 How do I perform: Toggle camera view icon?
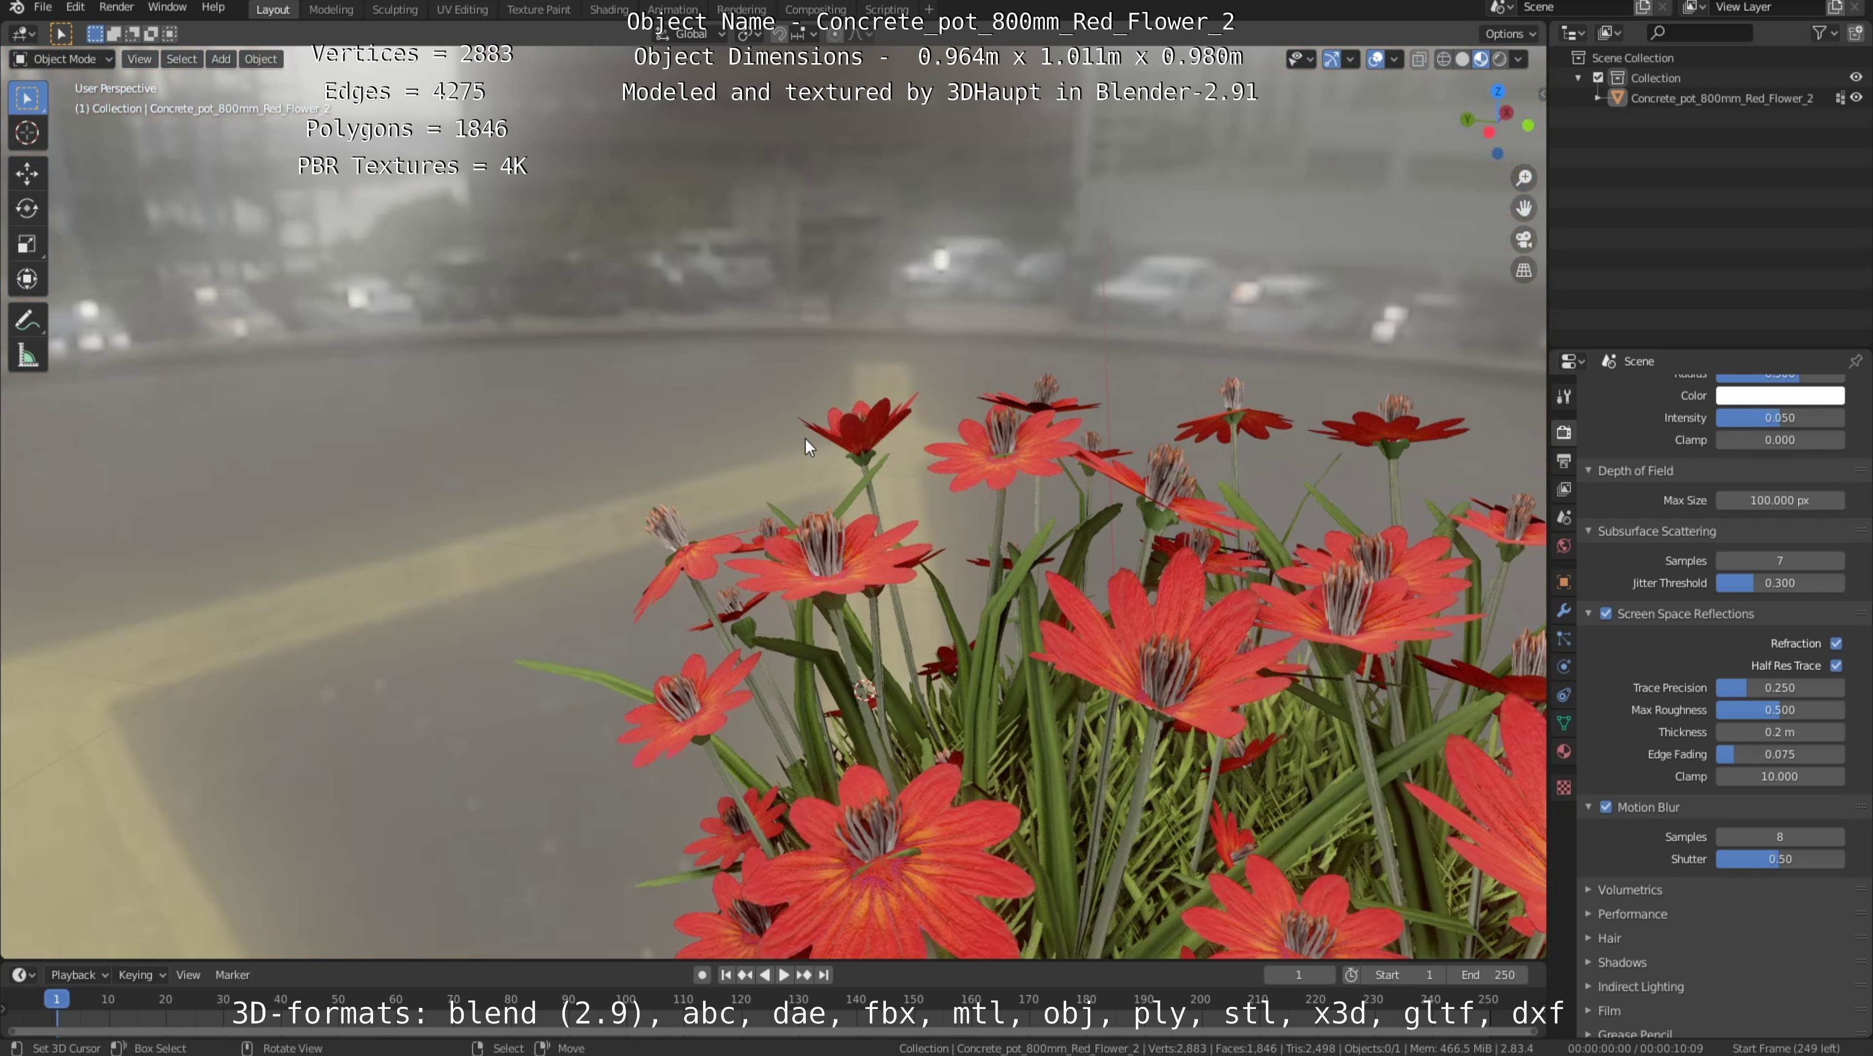tap(1523, 239)
